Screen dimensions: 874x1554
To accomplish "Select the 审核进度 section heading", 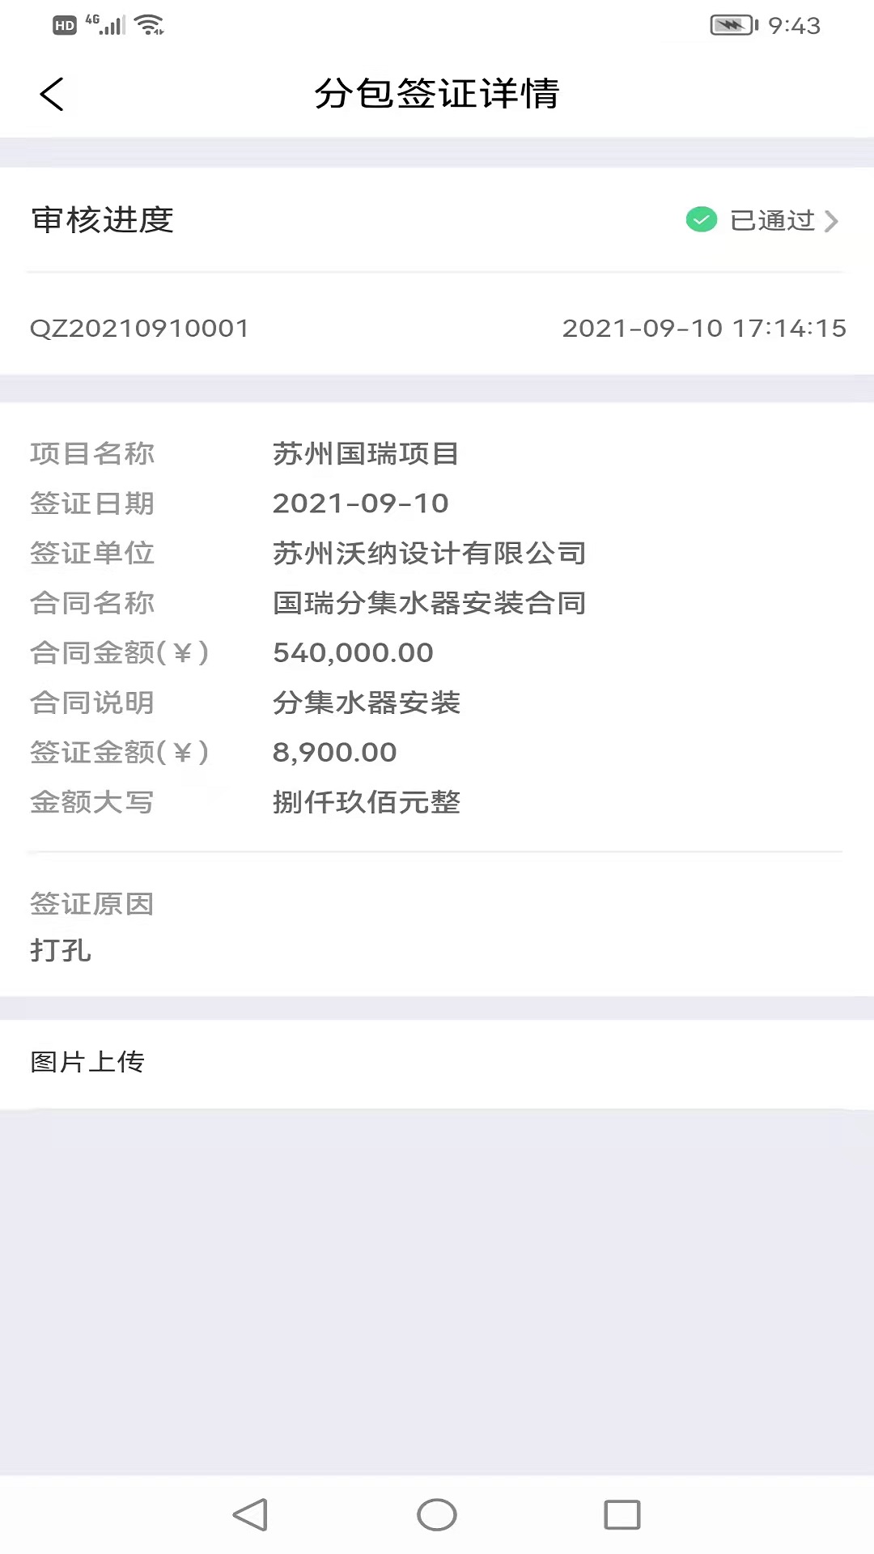I will (x=103, y=220).
